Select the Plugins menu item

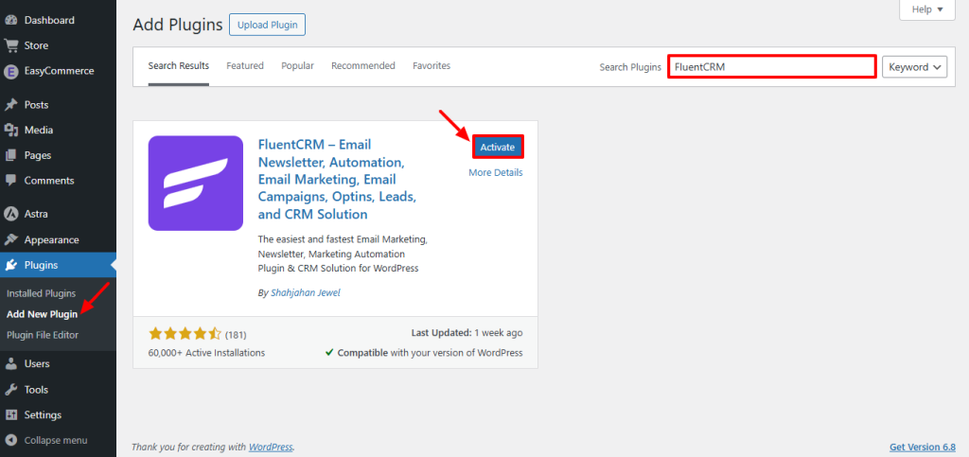click(58, 266)
